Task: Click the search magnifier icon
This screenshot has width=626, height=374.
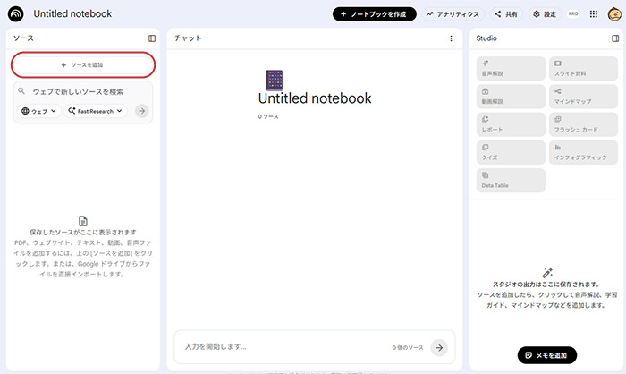Action: coord(21,91)
